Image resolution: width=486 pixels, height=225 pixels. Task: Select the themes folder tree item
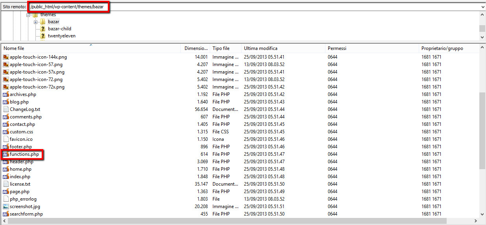coord(48,15)
